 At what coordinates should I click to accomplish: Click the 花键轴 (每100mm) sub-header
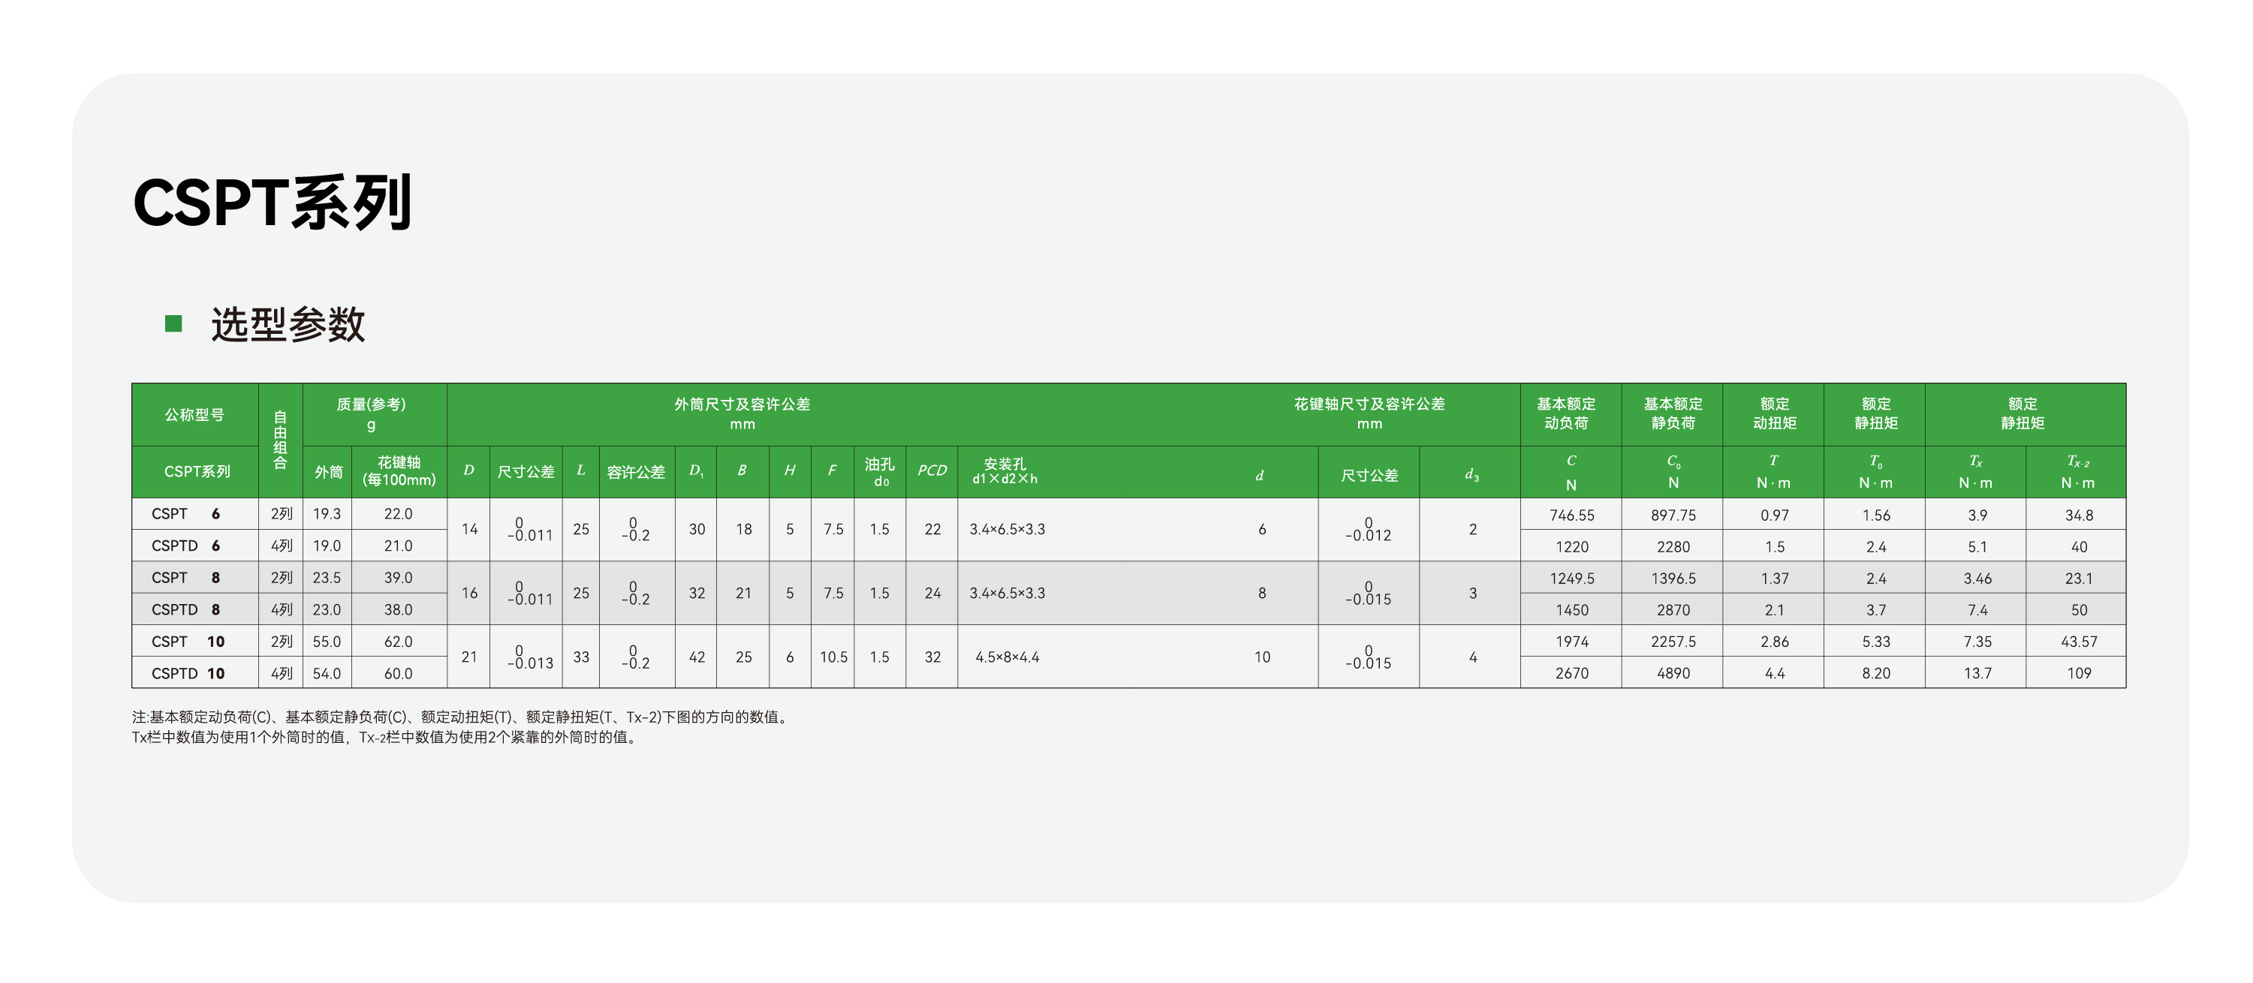[x=399, y=471]
